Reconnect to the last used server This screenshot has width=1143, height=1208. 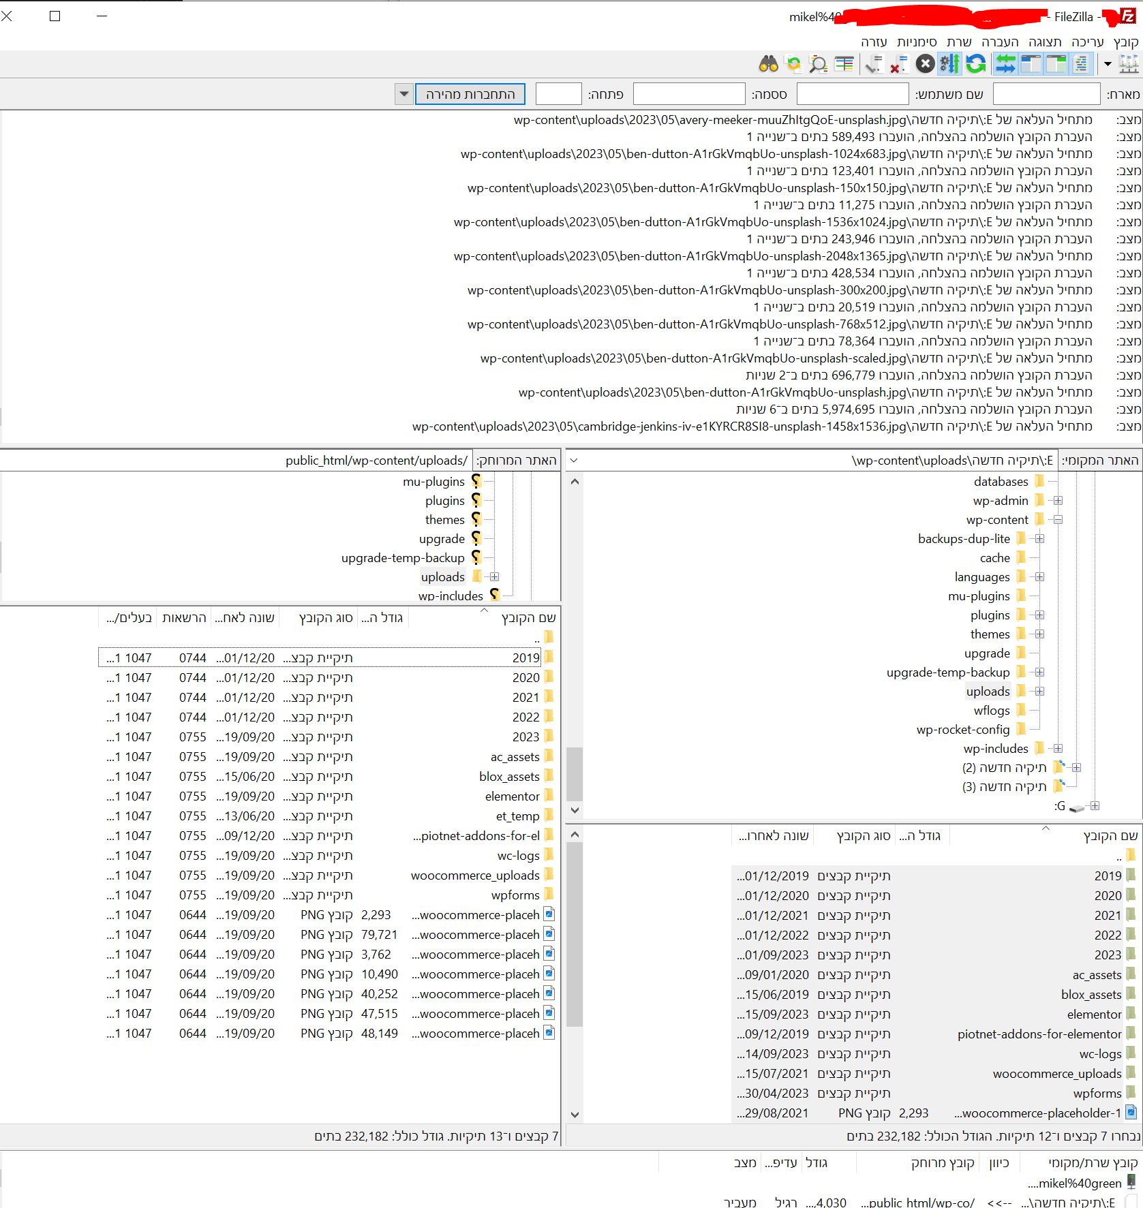pyautogui.click(x=874, y=65)
